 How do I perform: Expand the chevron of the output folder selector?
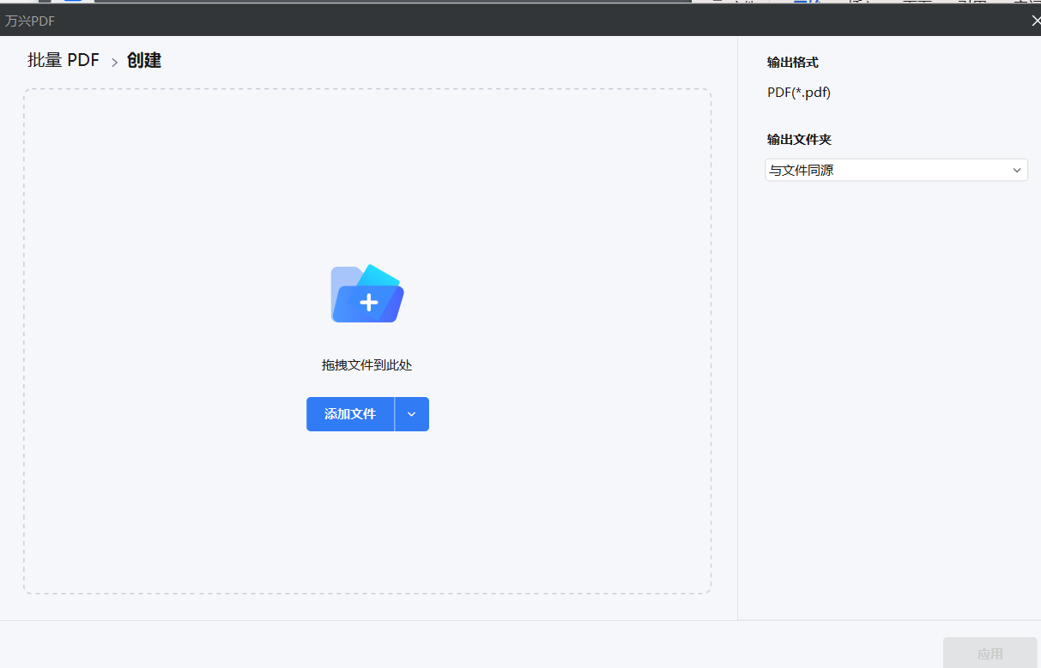[x=1016, y=170]
